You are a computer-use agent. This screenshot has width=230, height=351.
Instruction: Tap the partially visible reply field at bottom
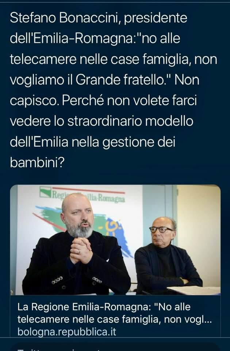pyautogui.click(x=115, y=347)
